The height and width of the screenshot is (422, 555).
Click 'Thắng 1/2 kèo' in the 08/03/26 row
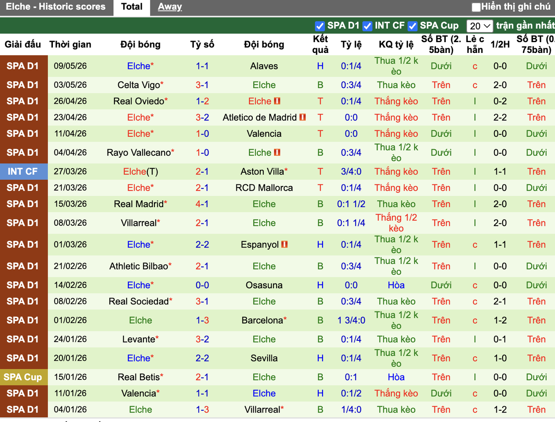[x=396, y=223]
